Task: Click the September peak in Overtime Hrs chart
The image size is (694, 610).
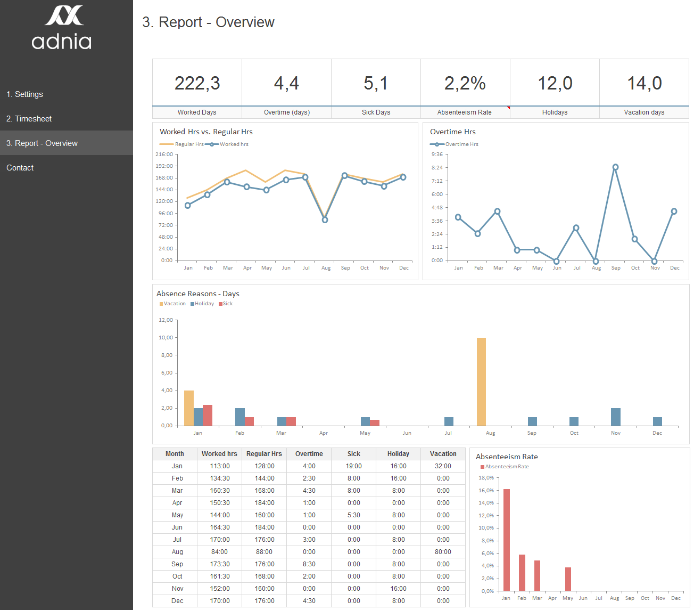Action: (616, 167)
